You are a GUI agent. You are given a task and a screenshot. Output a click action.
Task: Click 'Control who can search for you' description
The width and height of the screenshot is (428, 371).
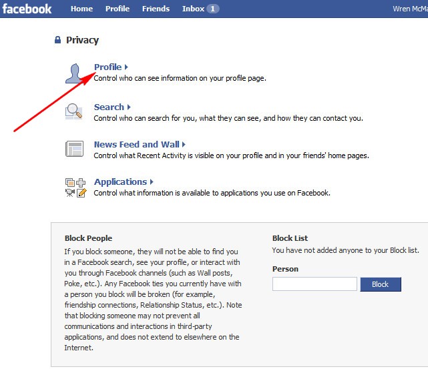(228, 118)
